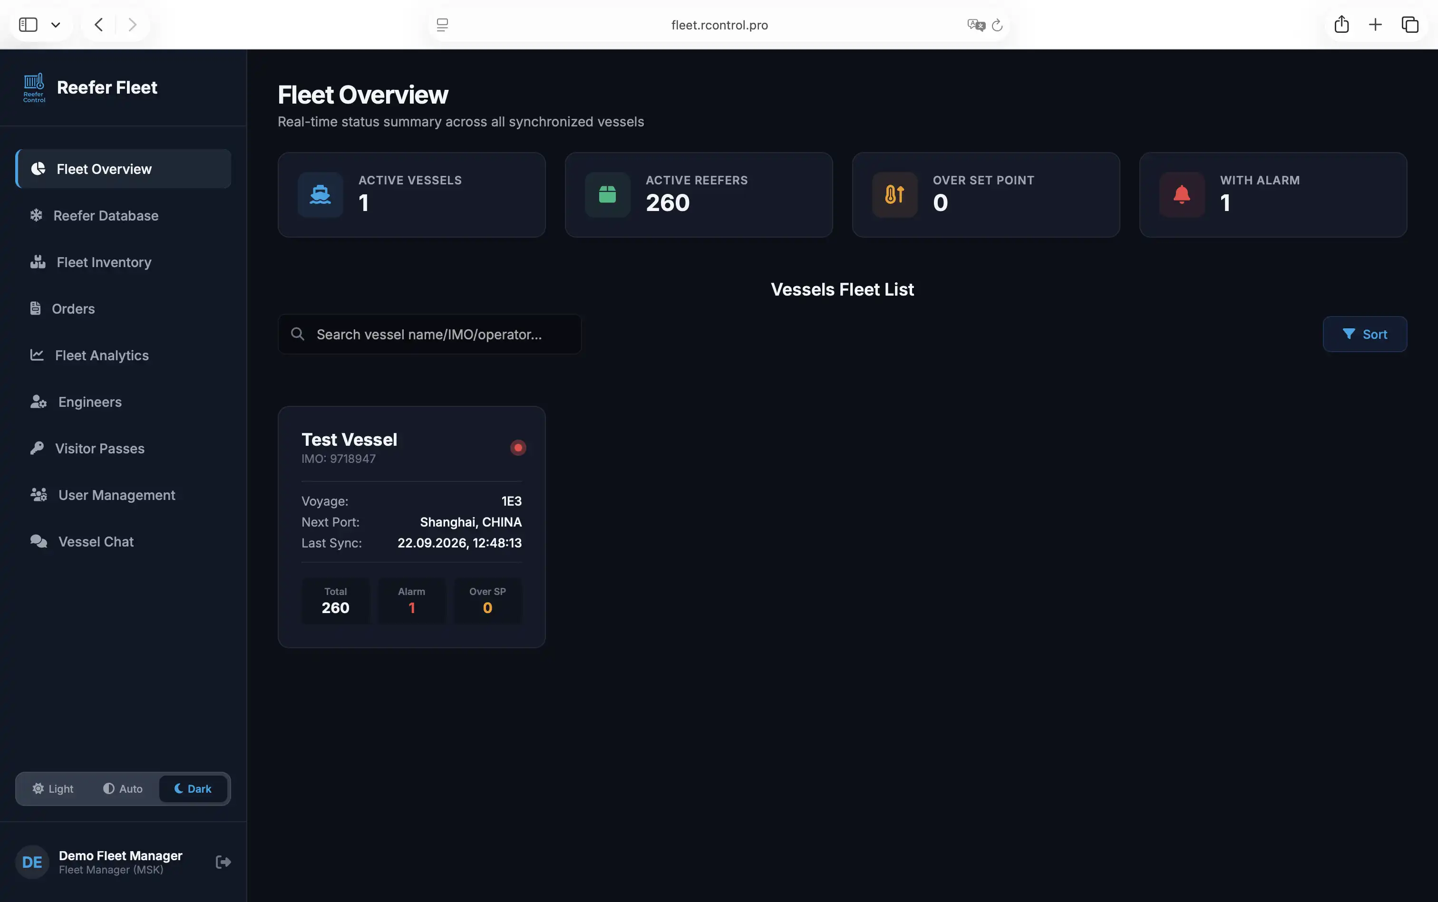Open Fleet Inventory section
Screen dimensions: 1438x902
[123, 262]
